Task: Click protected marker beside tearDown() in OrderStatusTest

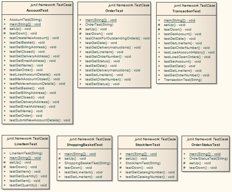Action: pyautogui.click(x=184, y=168)
